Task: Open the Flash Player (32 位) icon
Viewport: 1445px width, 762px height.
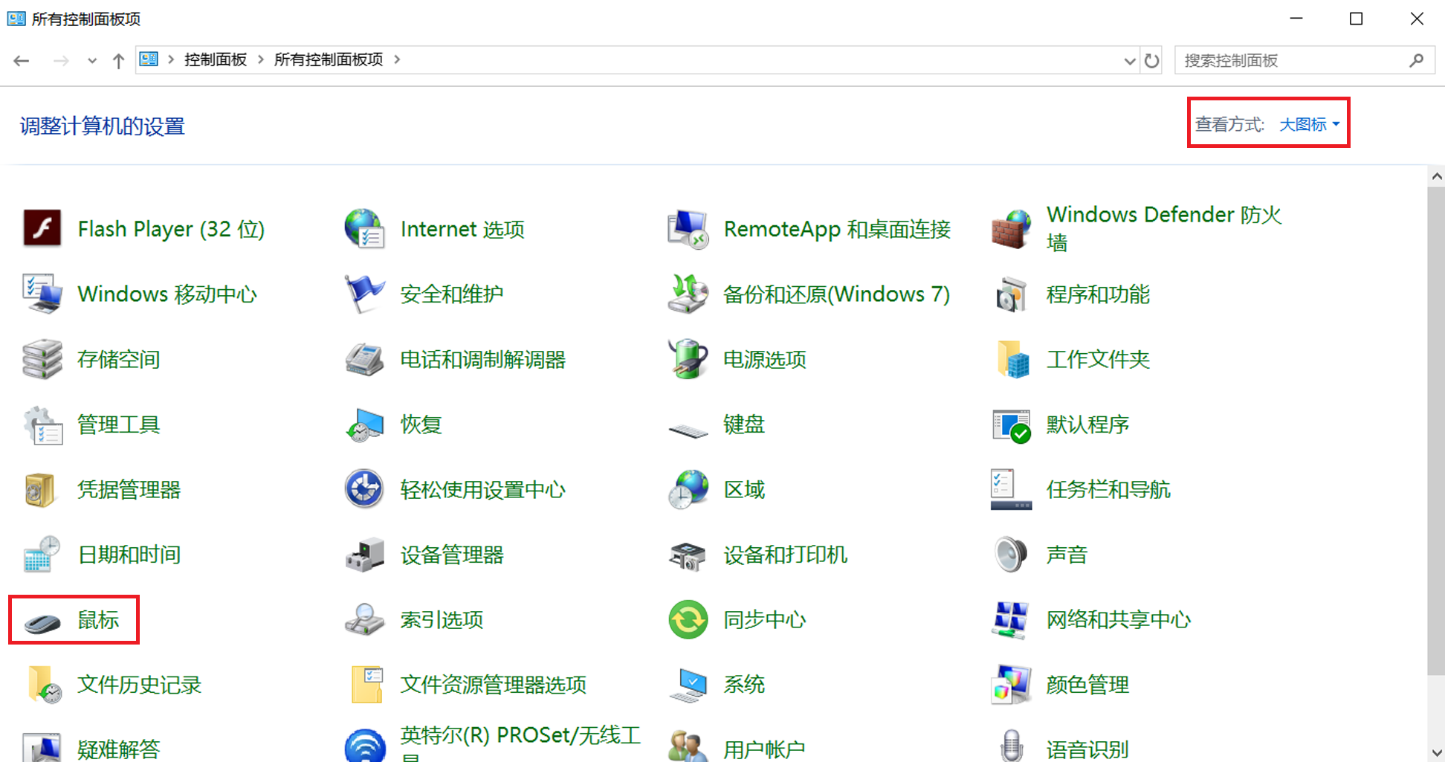Action: point(42,228)
